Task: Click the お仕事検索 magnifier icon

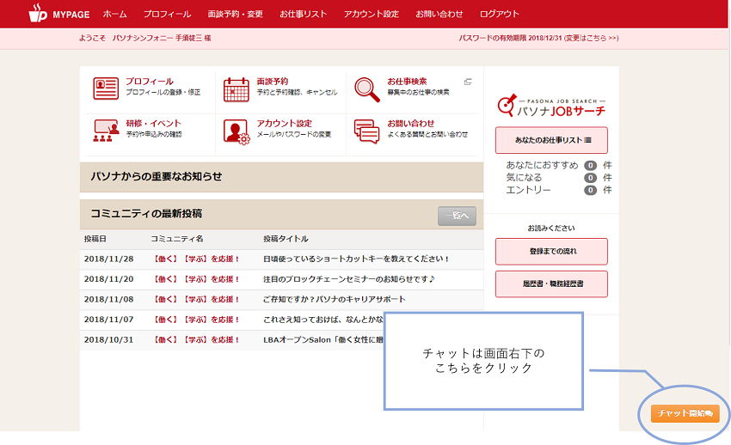Action: pyautogui.click(x=367, y=89)
